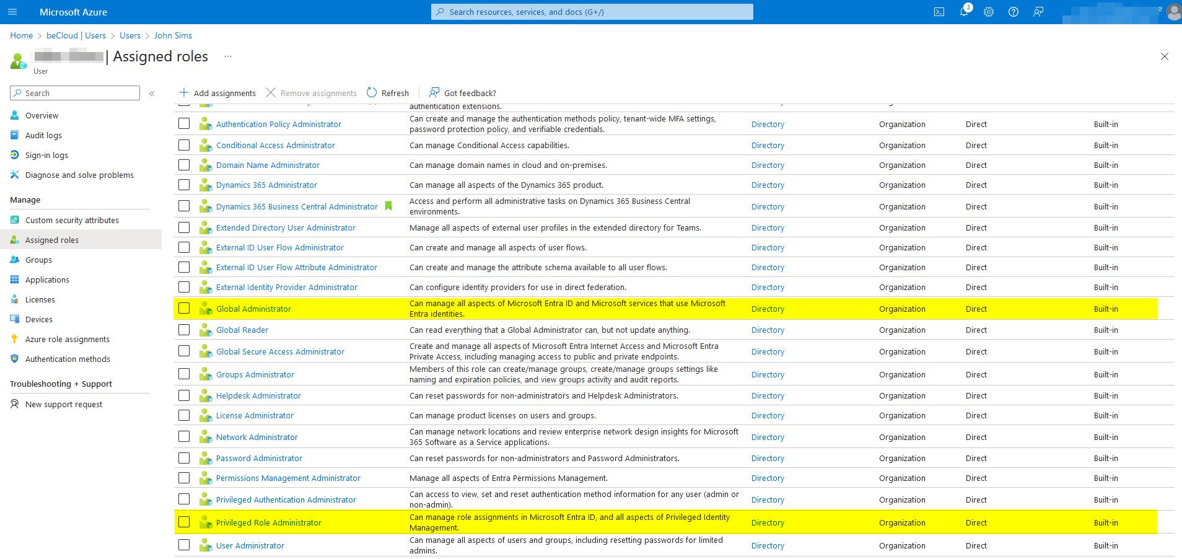The width and height of the screenshot is (1182, 559).
Task: Open the External Identity Provider Administrator link
Action: click(x=287, y=287)
